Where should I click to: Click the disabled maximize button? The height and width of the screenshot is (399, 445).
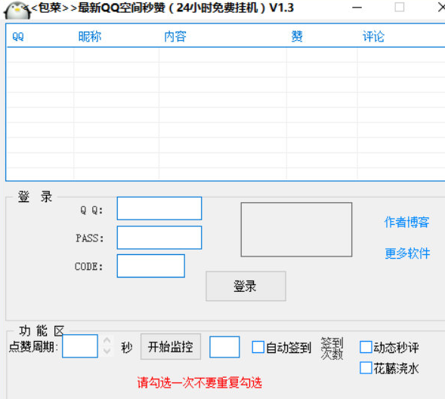click(x=400, y=8)
